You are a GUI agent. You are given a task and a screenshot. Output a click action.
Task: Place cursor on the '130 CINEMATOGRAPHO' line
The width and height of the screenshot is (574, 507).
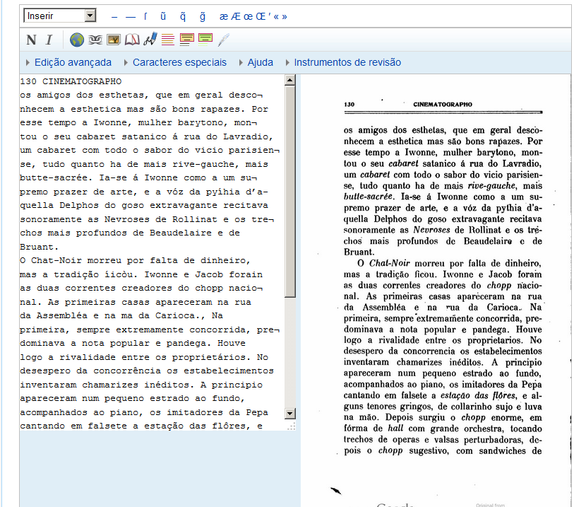(x=71, y=81)
